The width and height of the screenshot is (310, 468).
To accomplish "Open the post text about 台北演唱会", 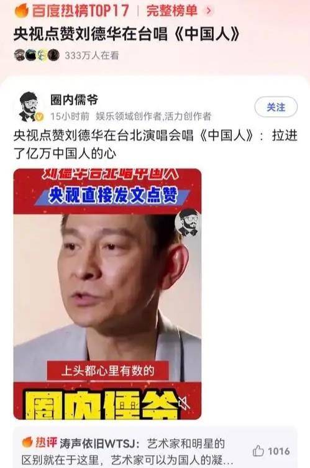I will pos(155,144).
